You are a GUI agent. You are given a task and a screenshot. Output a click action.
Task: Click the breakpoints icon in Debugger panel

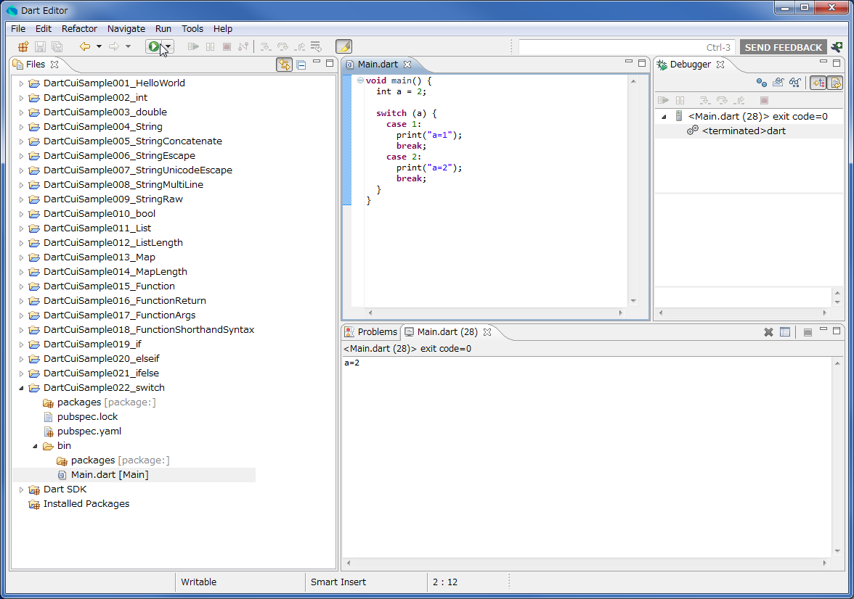click(761, 83)
